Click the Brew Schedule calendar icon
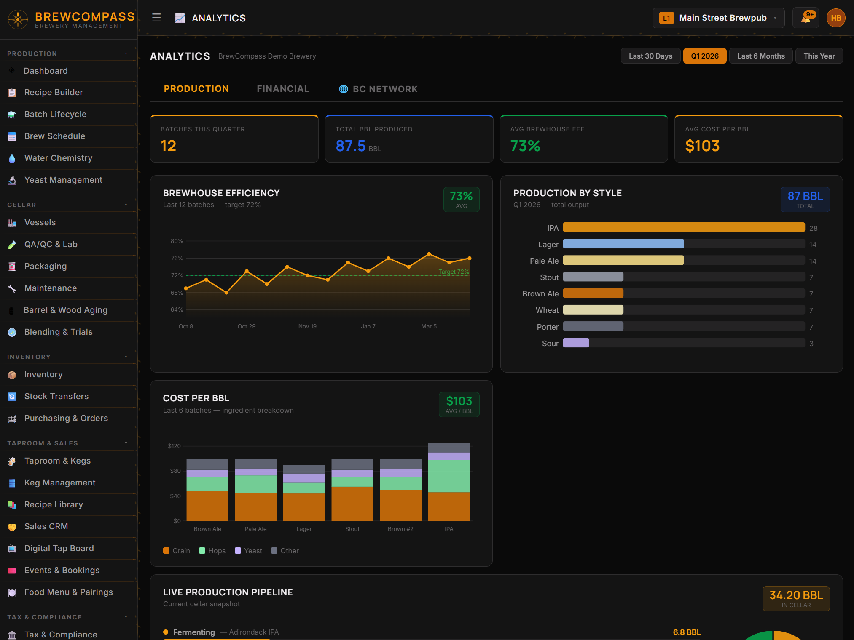The height and width of the screenshot is (640, 854). pos(12,136)
